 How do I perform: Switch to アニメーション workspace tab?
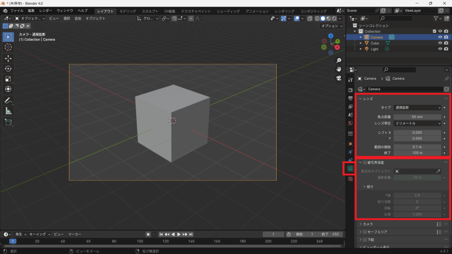pyautogui.click(x=257, y=11)
